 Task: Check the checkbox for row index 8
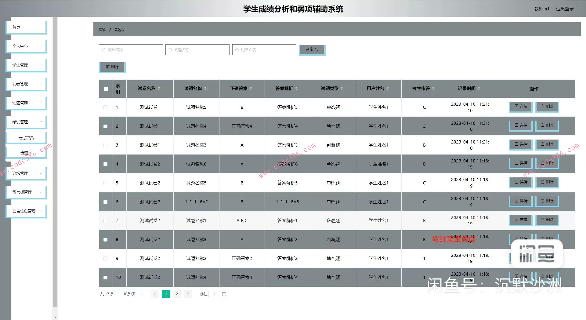click(x=106, y=240)
